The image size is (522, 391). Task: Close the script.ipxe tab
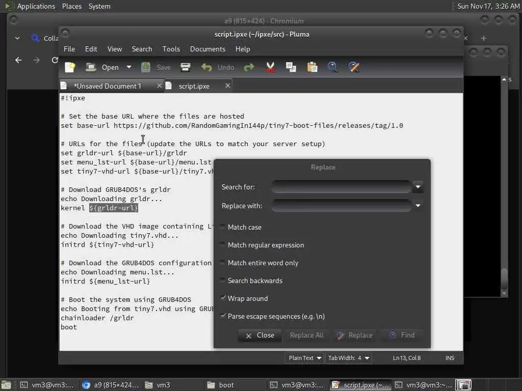click(228, 86)
